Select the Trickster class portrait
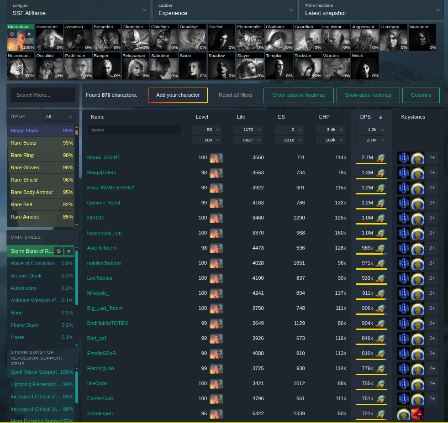 click(x=307, y=66)
